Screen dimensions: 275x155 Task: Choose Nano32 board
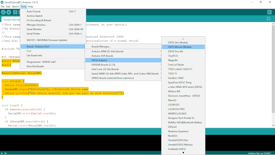point(183,100)
